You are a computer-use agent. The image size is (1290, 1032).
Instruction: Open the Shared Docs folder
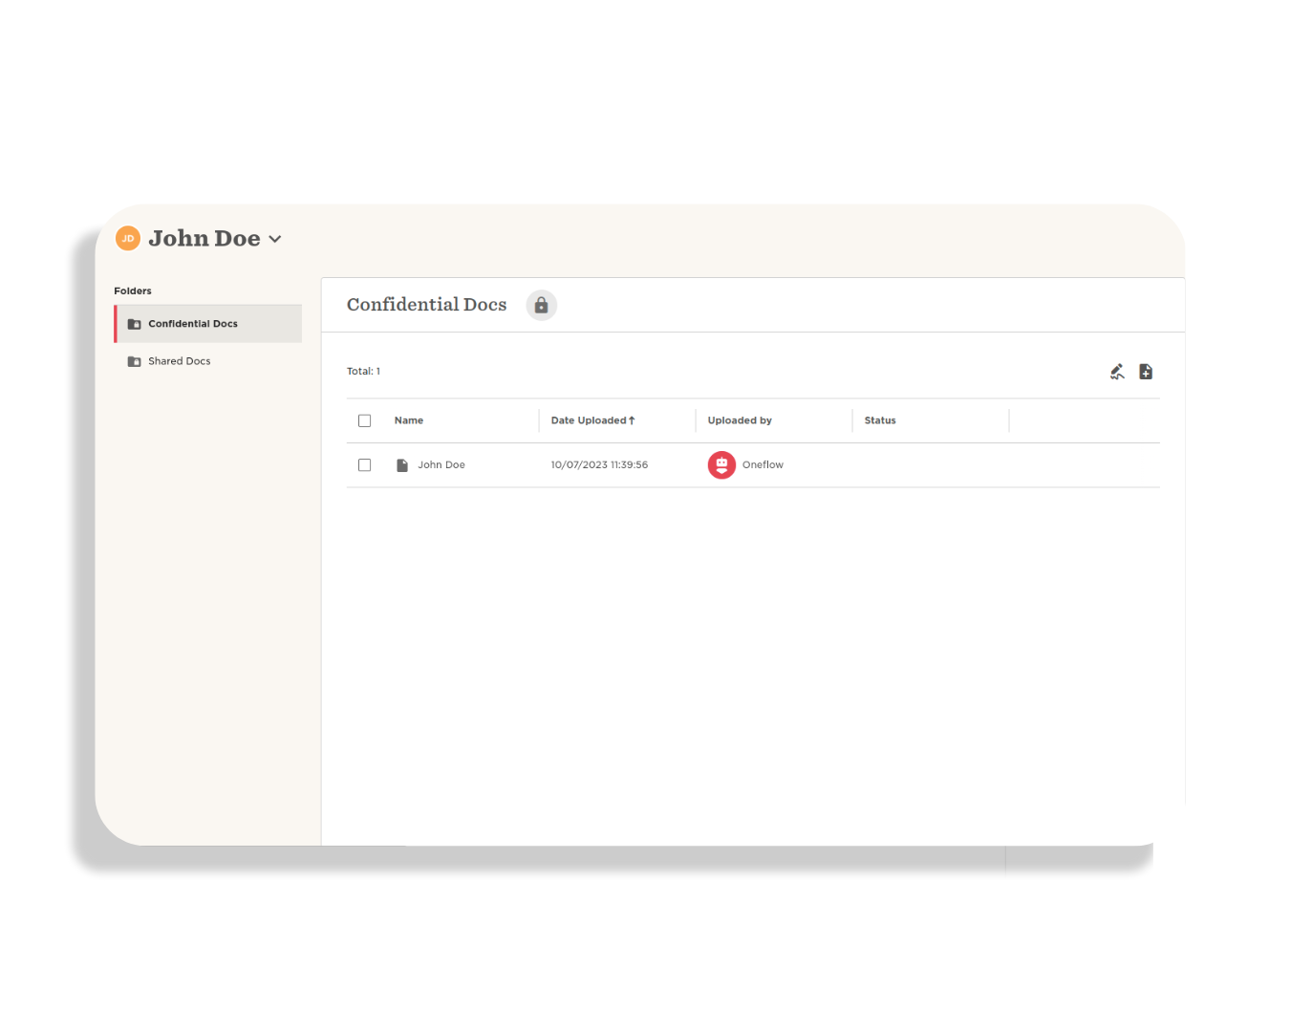tap(208, 361)
